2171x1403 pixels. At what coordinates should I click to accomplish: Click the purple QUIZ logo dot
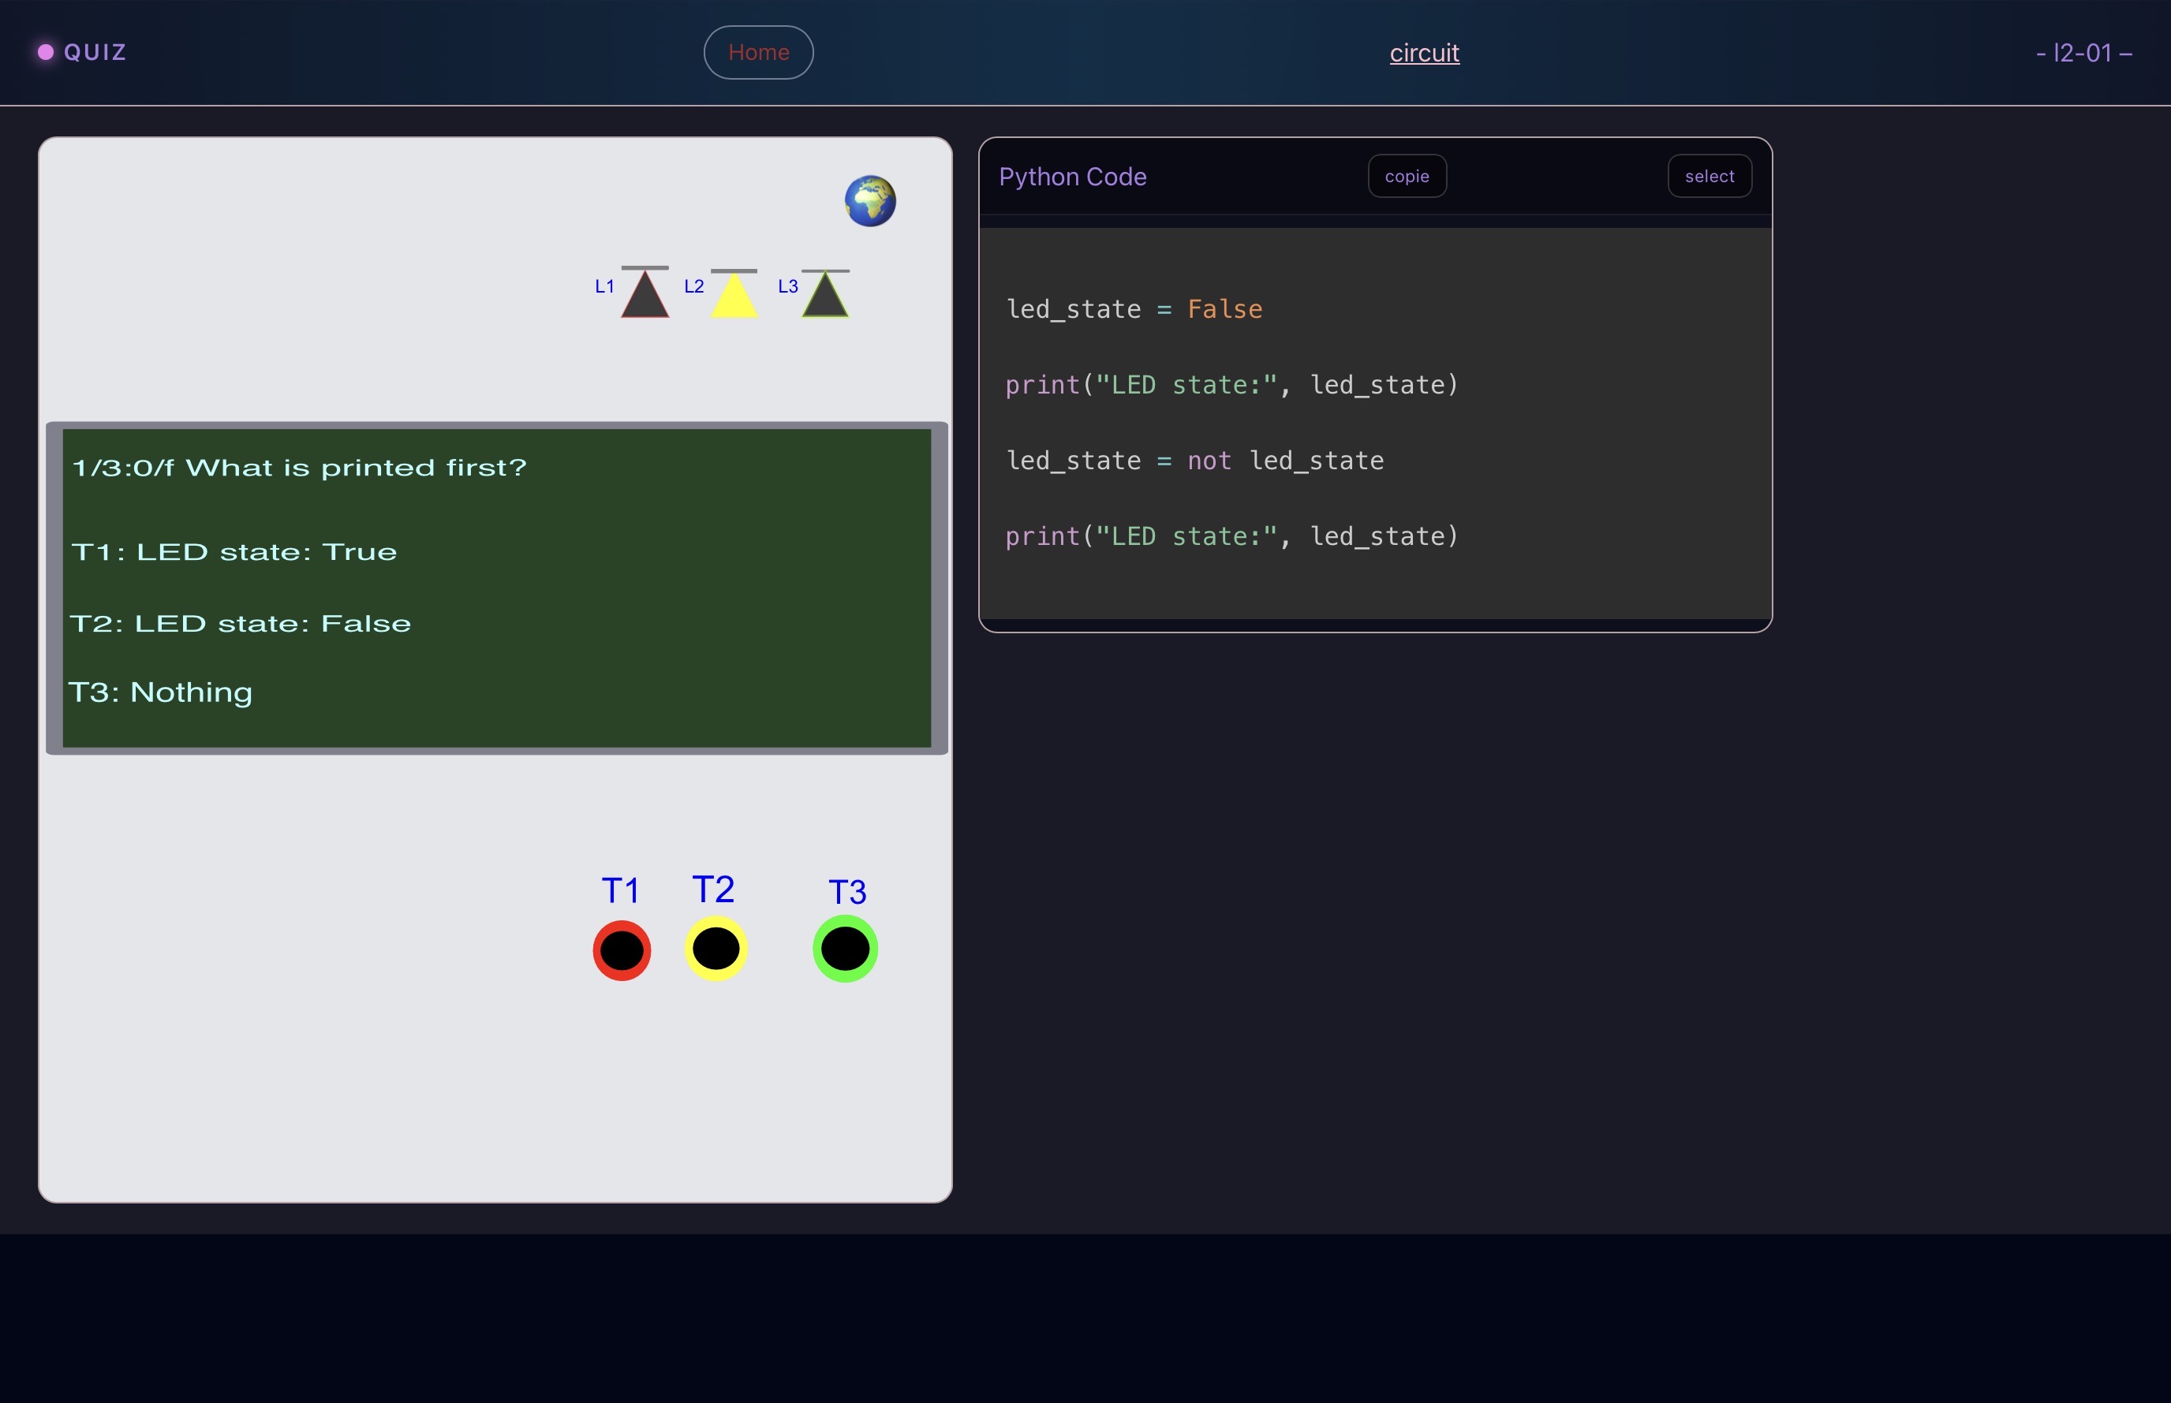coord(46,52)
